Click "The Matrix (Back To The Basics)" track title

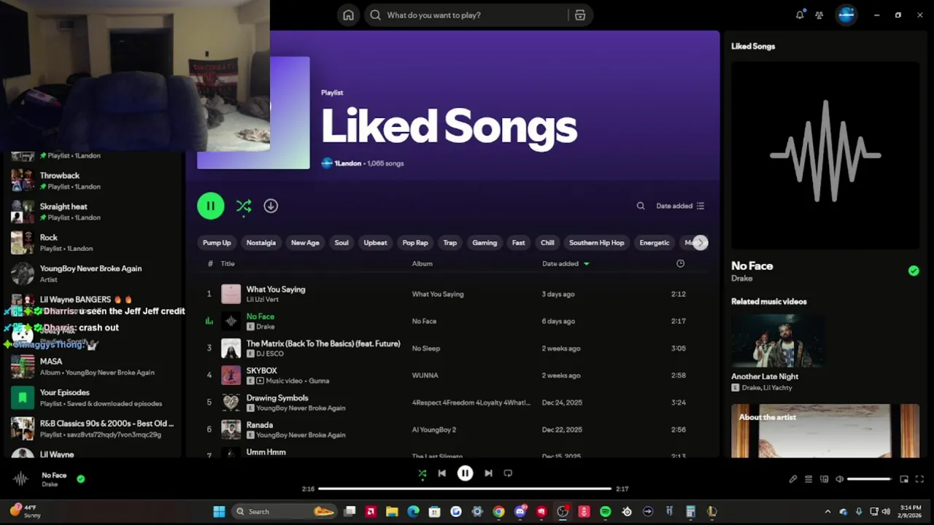[x=323, y=343]
